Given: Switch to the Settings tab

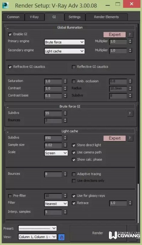Looking at the screenshot, I should pos(75,17).
